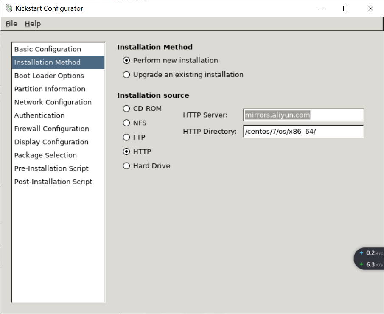Choose NFS installation source
This screenshot has width=384, height=314.
(x=126, y=123)
